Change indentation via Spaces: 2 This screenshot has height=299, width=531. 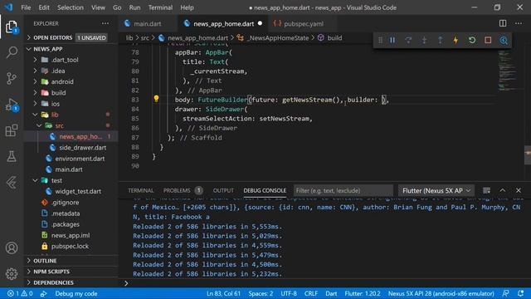(x=261, y=293)
